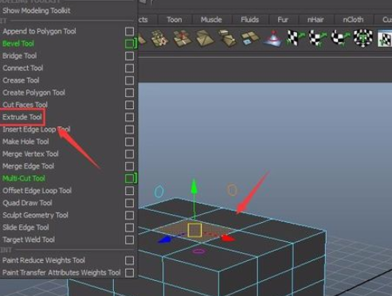Screen dimensions: 392x296
Task: Click the planar UV mapping shelf icon
Action: (295, 38)
